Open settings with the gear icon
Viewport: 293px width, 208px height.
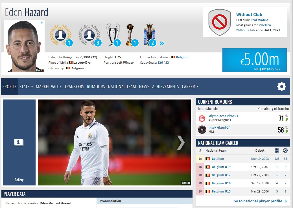point(281,87)
